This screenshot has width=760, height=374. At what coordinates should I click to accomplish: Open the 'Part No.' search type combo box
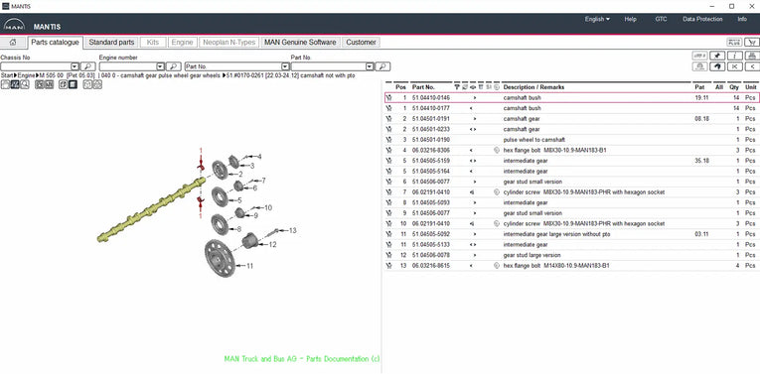(237, 66)
